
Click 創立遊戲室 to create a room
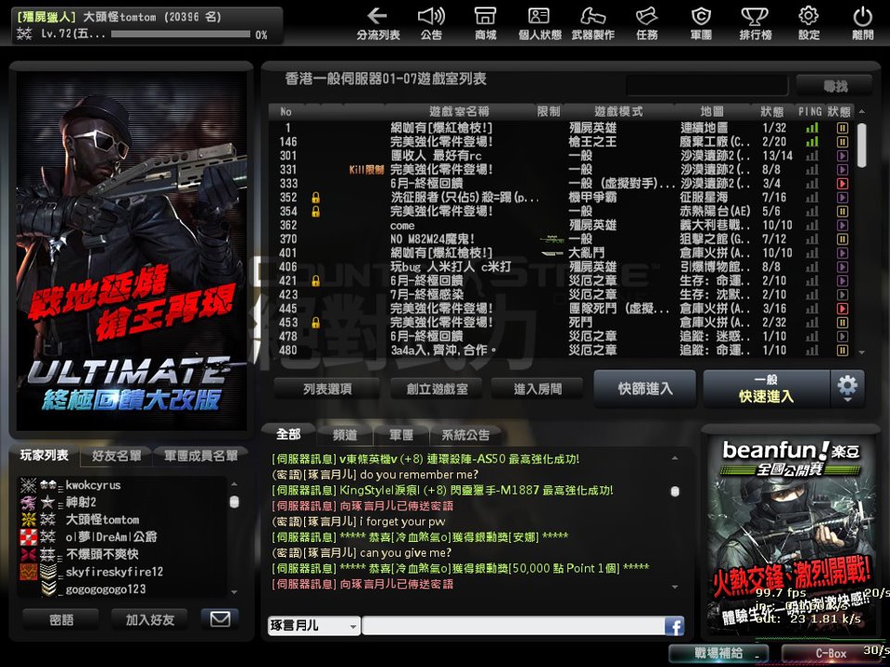tap(437, 388)
